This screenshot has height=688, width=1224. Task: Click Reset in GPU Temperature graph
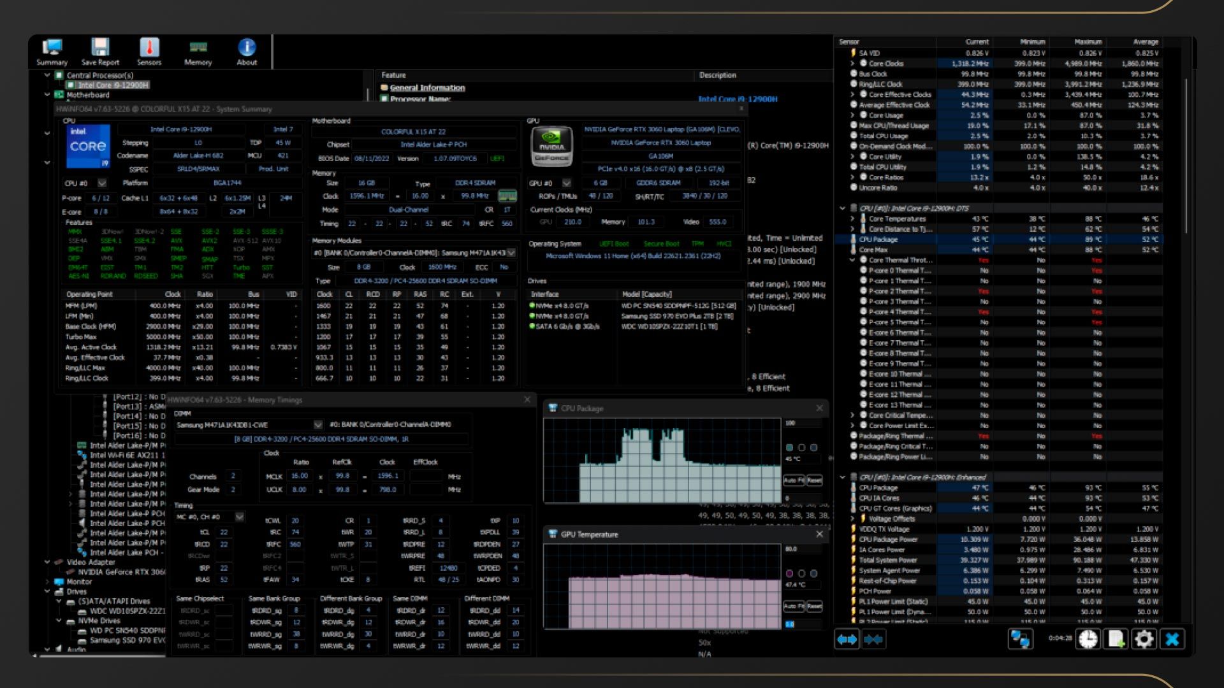(814, 606)
